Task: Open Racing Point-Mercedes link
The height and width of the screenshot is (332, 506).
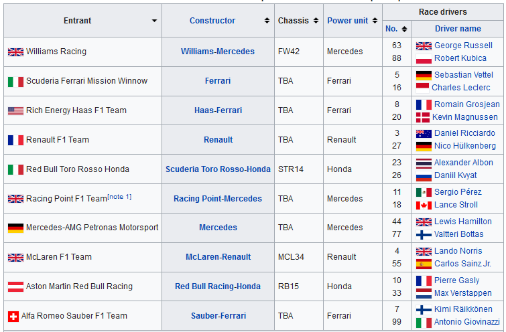Action: pos(218,199)
